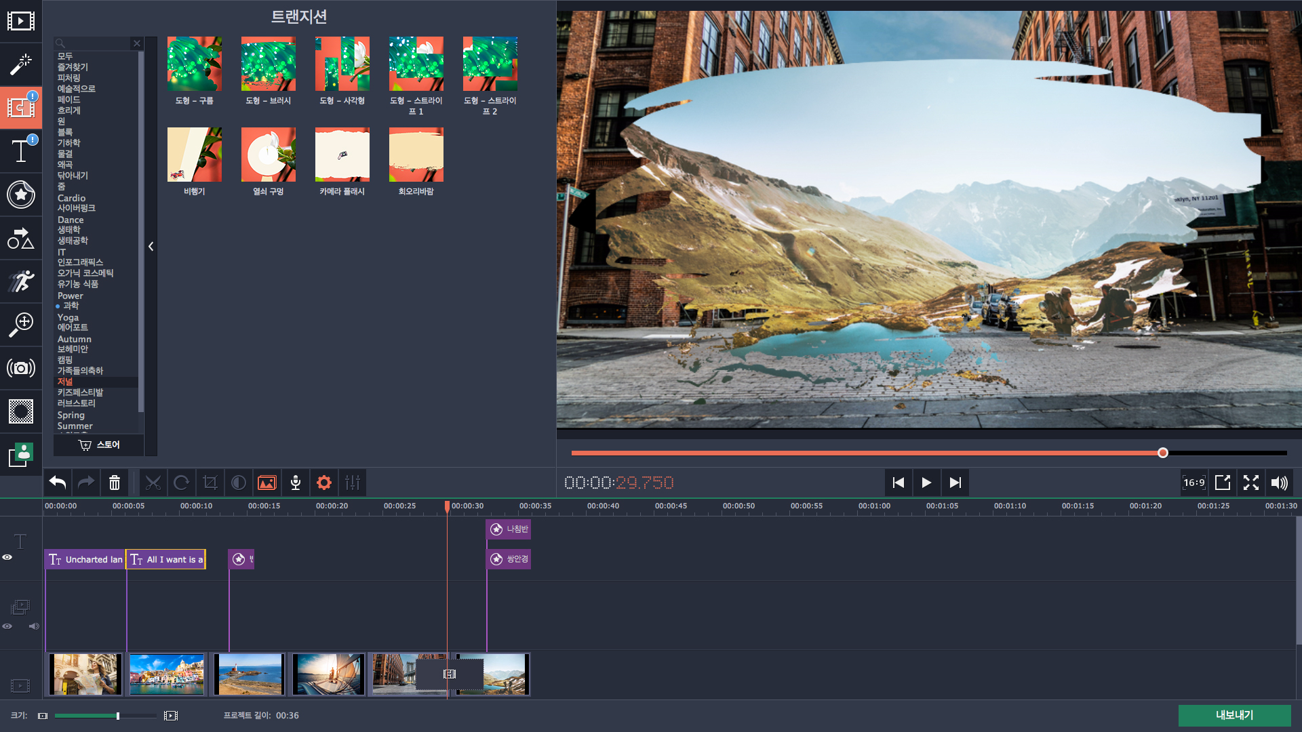
Task: Open the 16:9 aspect ratio dropdown
Action: [1193, 483]
